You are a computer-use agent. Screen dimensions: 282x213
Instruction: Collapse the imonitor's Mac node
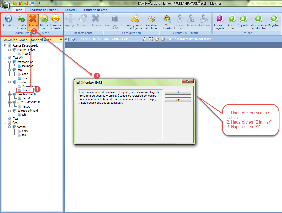[x=9, y=50]
